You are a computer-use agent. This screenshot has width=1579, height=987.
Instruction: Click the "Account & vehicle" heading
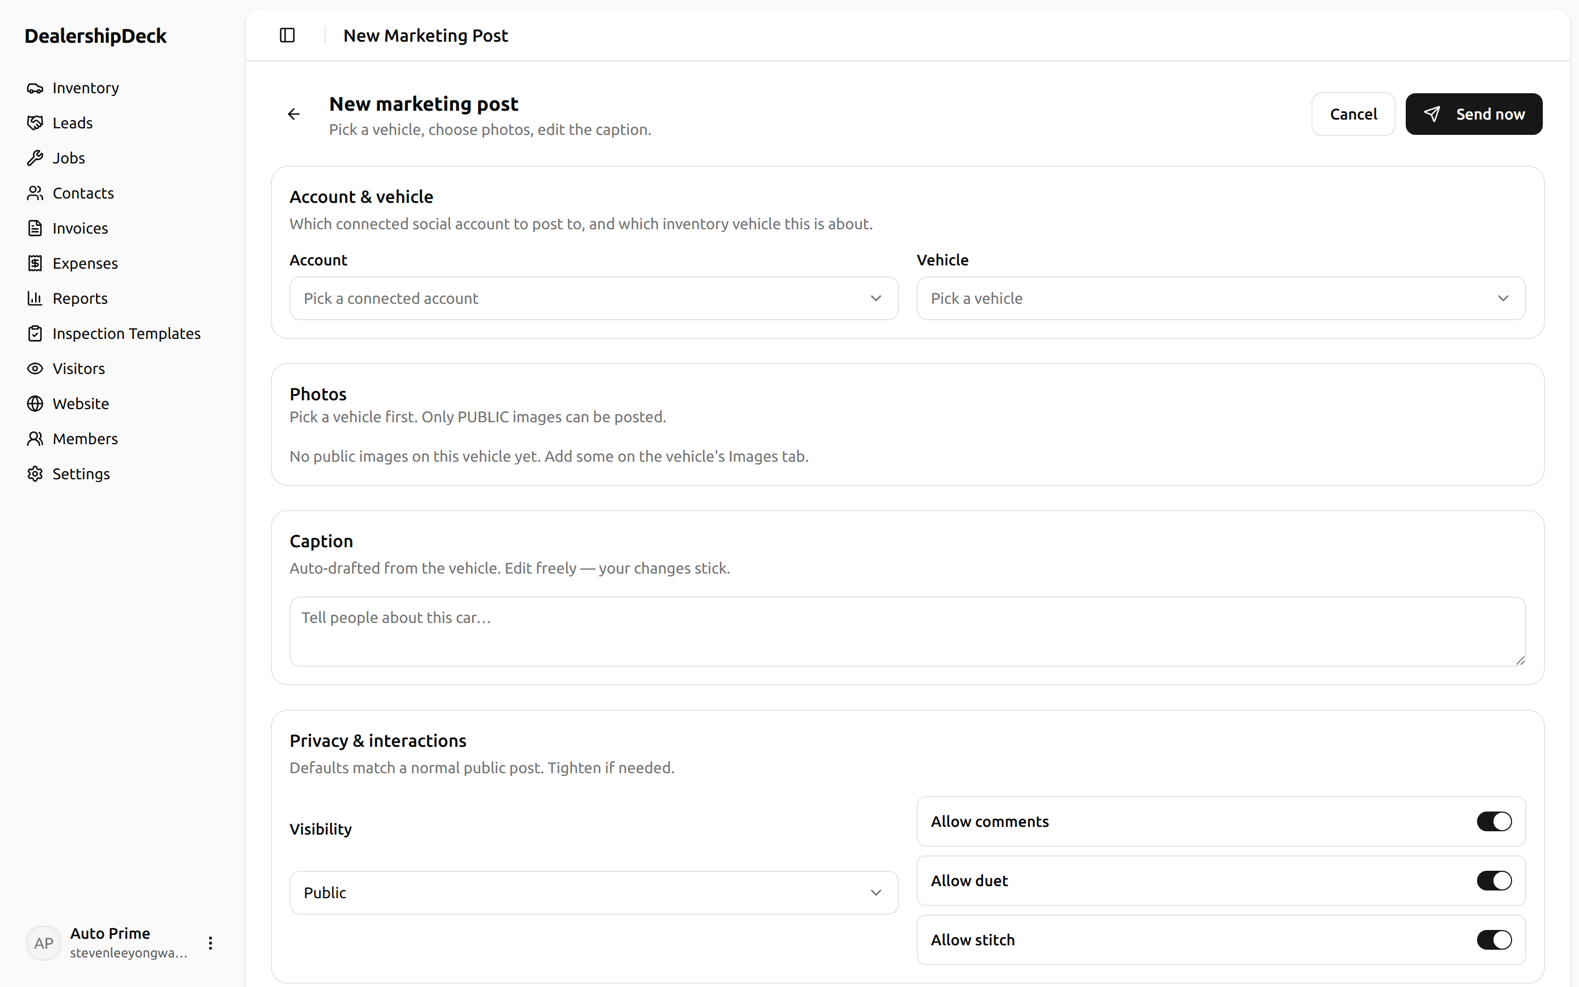tap(361, 196)
